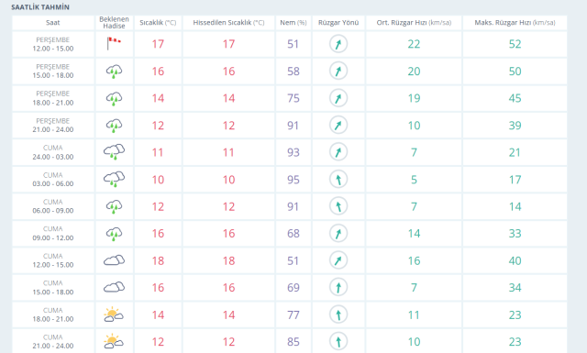Click max wind speed value 40
The width and height of the screenshot is (587, 353).
515,260
